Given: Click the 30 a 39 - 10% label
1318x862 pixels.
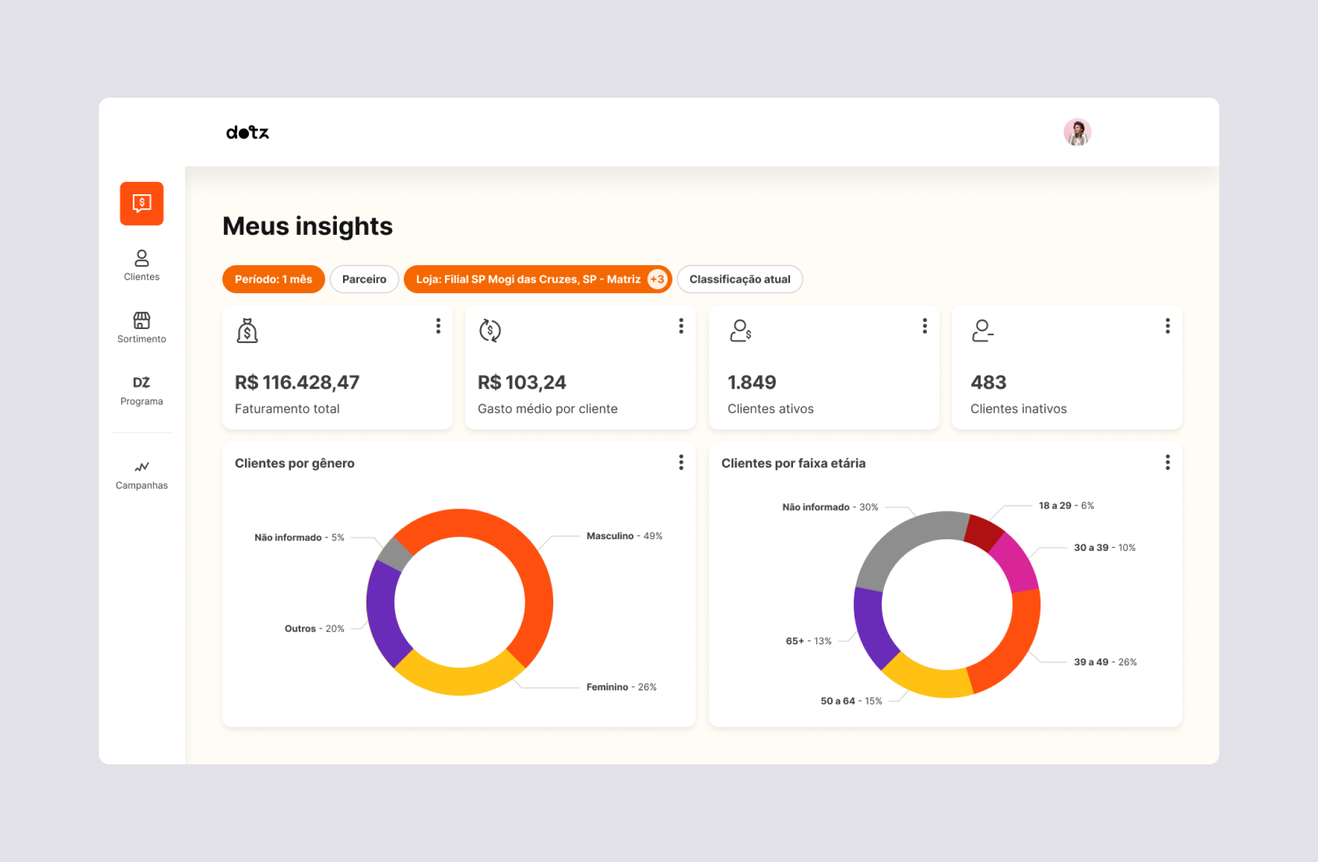Looking at the screenshot, I should [x=1104, y=547].
